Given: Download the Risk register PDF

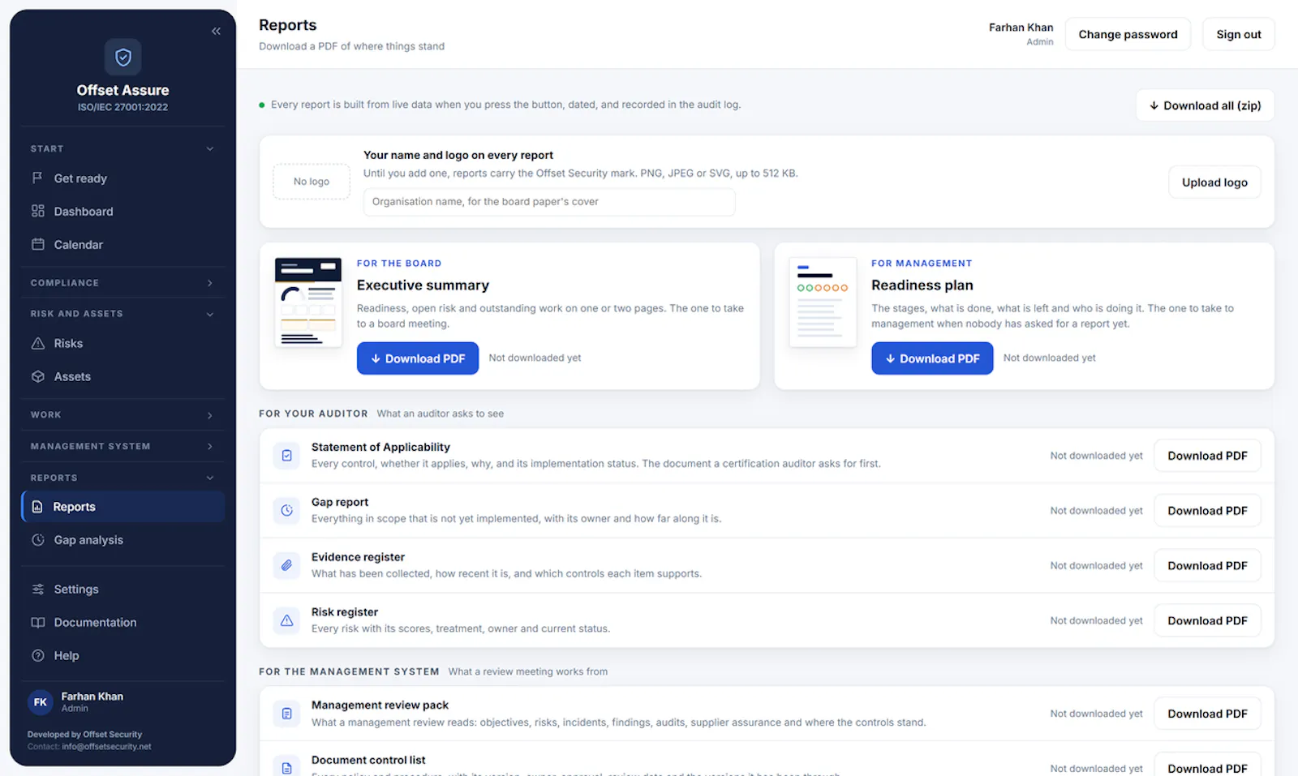Looking at the screenshot, I should pos(1207,621).
